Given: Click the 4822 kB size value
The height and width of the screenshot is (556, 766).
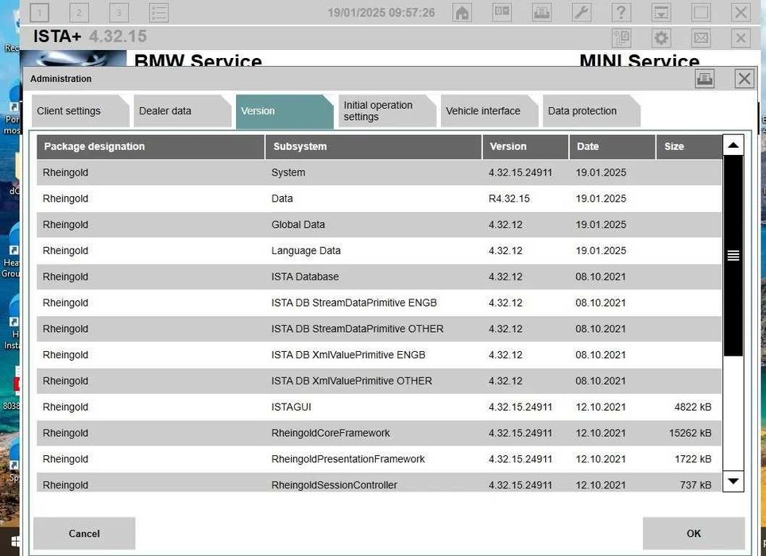Looking at the screenshot, I should [693, 407].
